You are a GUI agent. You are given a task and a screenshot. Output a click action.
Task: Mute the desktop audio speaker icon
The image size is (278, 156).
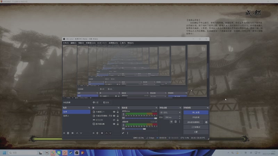tap(124, 129)
